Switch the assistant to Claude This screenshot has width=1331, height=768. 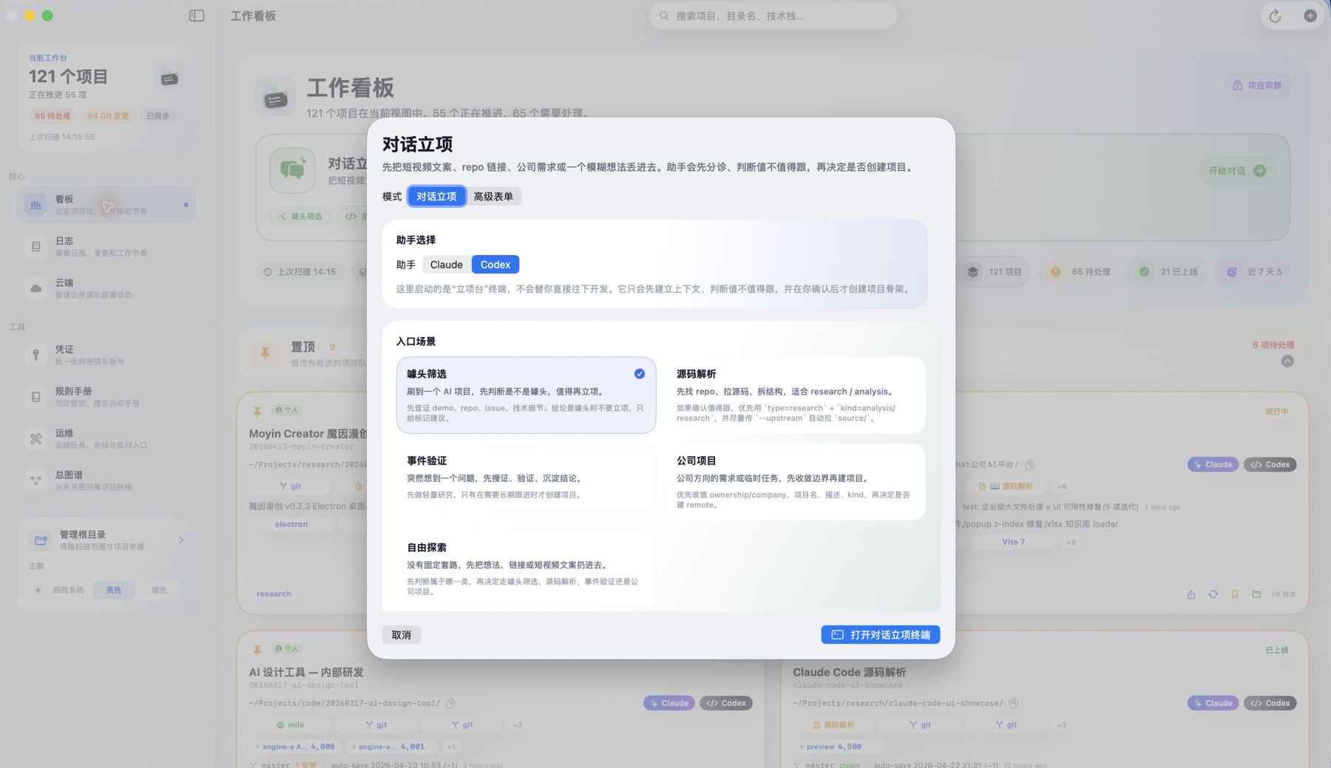[446, 264]
